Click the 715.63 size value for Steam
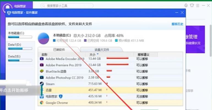Image resolution: width=212 pixels, height=110 pixels. [95, 84]
